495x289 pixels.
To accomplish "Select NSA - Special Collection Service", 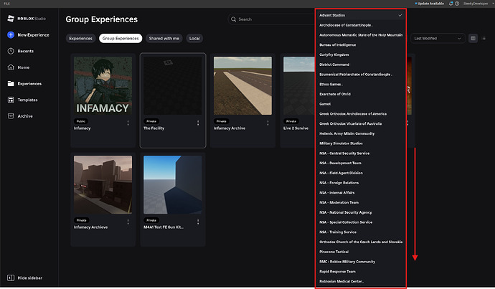I will [x=361, y=222].
